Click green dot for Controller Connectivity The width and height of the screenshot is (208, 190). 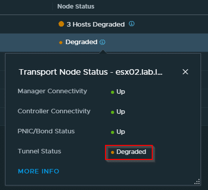pyautogui.click(x=113, y=112)
